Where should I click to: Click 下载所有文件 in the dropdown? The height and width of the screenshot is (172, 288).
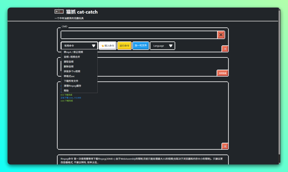coord(71,81)
